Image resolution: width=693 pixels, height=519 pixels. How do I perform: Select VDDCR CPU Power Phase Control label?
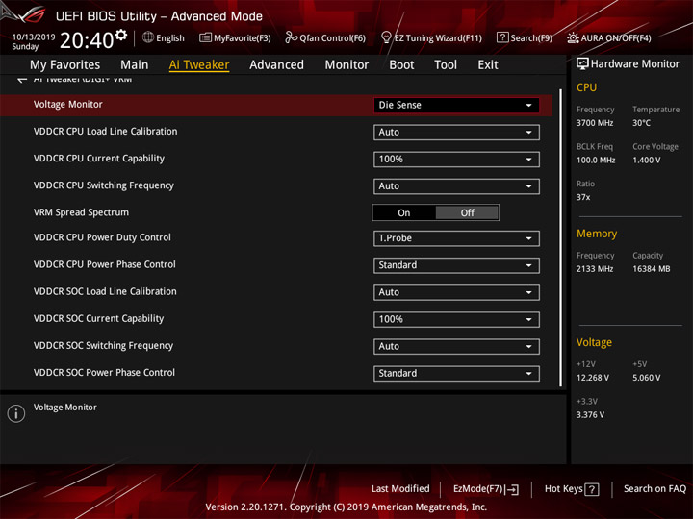pyautogui.click(x=105, y=264)
